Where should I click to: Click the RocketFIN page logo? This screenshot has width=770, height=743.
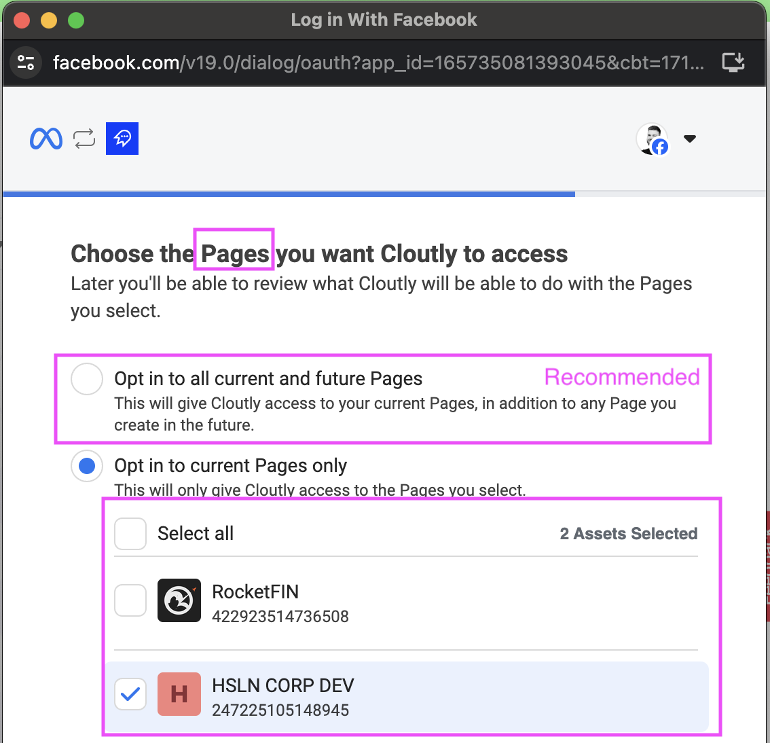pos(179,600)
